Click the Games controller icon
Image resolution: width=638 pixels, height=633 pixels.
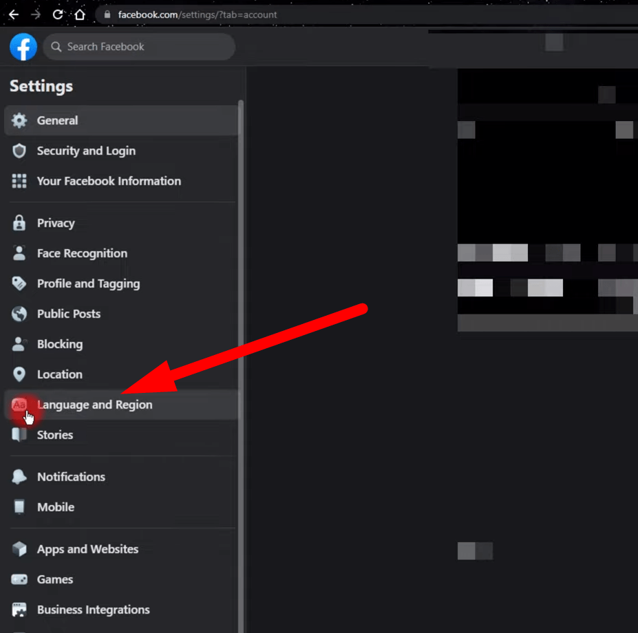pos(19,579)
